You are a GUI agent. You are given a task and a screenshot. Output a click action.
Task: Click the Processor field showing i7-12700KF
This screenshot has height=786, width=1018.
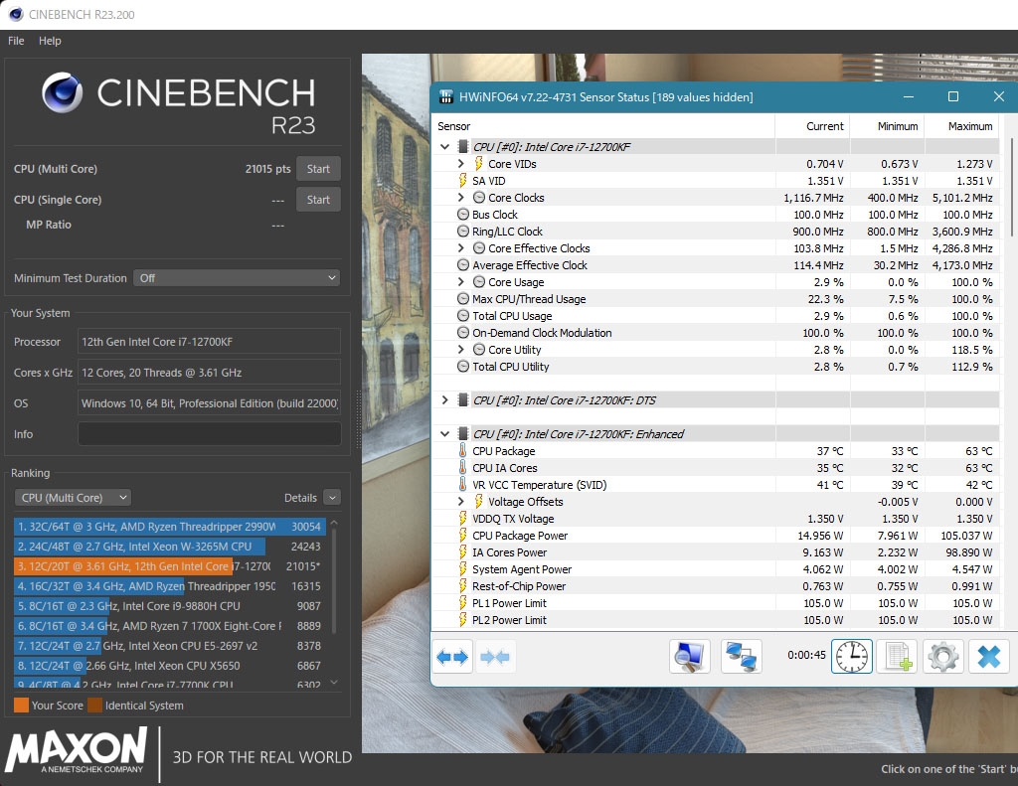point(209,342)
